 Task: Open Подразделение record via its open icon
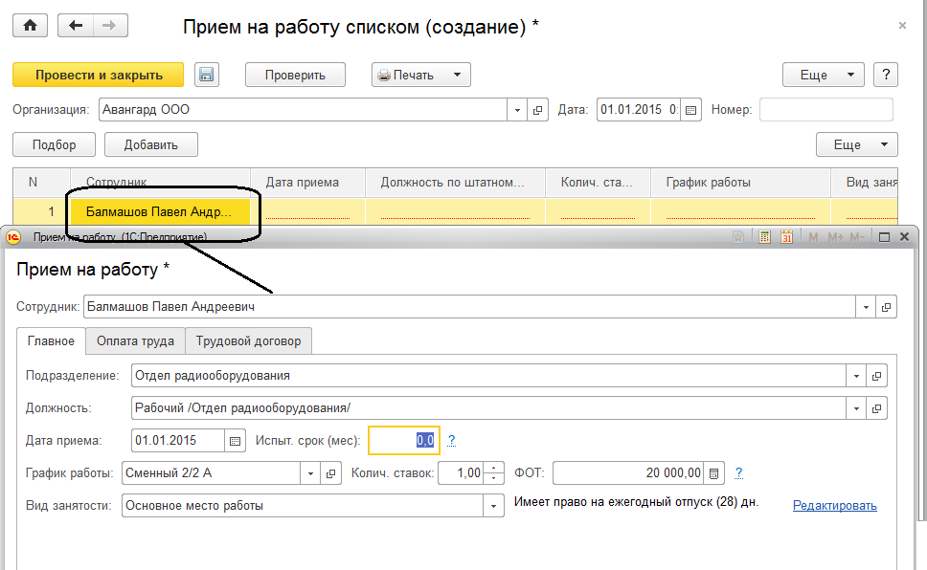click(877, 376)
